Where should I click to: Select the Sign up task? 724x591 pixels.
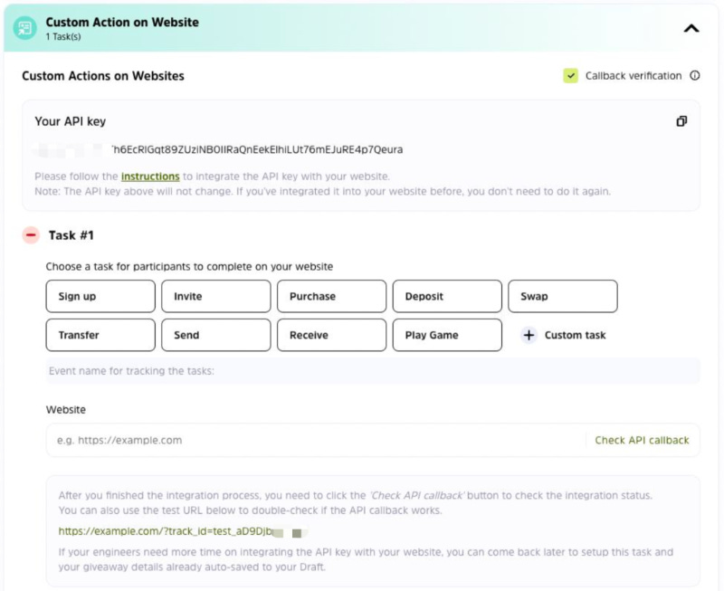click(100, 297)
